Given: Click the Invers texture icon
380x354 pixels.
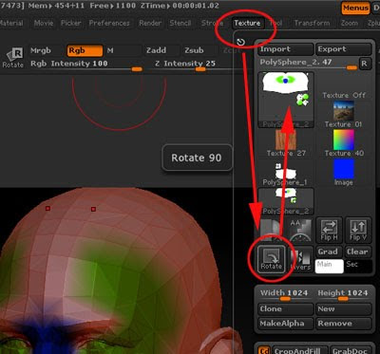Looking at the screenshot, I should click(301, 260).
